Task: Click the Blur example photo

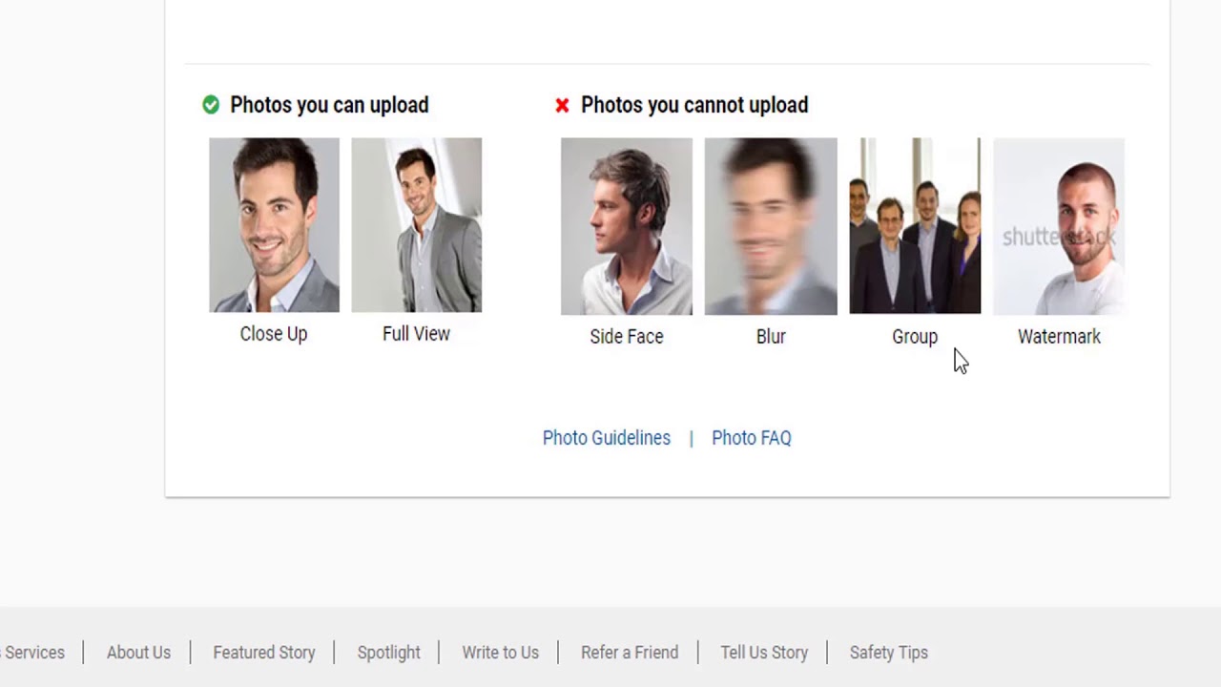Action: [771, 226]
